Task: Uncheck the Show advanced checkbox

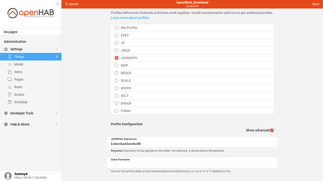Action: [272, 130]
